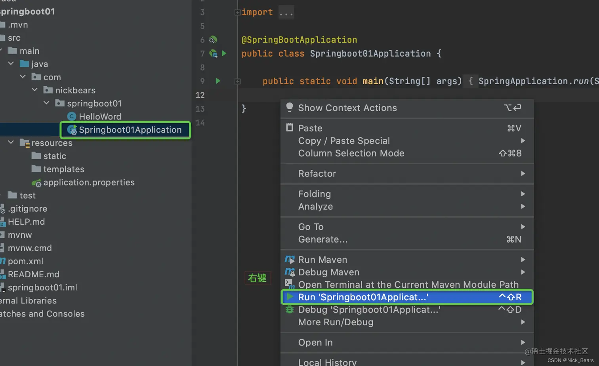
Task: Run 'Springboot01Applicat...' from the context menu
Action: [407, 297]
